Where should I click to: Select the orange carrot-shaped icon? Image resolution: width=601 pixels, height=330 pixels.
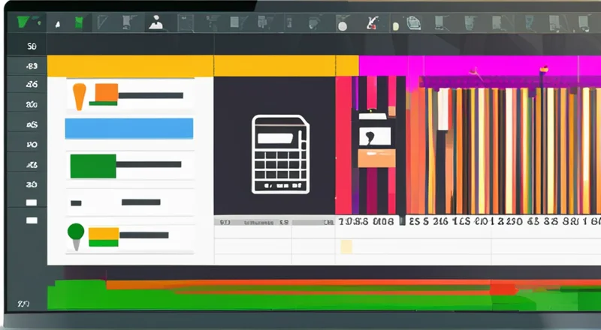(x=79, y=96)
